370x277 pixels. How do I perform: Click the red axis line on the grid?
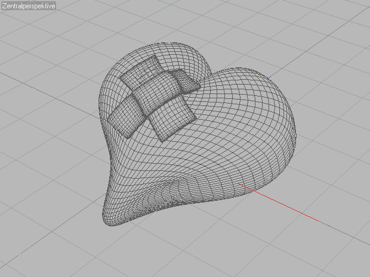point(286,206)
